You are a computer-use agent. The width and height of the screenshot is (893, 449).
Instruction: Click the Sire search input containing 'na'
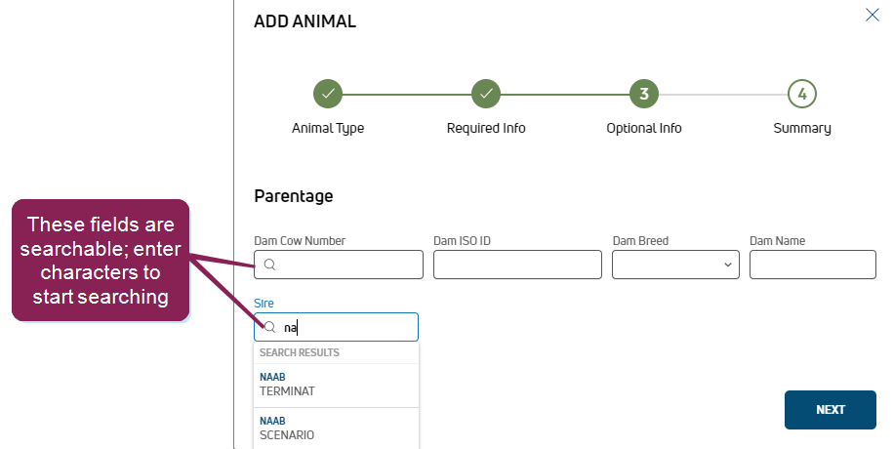point(346,327)
